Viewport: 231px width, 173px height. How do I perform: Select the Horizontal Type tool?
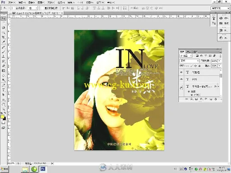click(4, 90)
